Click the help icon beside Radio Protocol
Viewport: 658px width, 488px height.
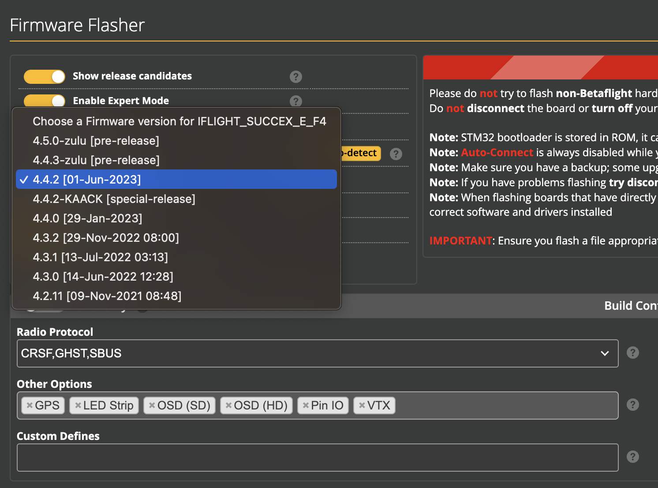coord(633,353)
